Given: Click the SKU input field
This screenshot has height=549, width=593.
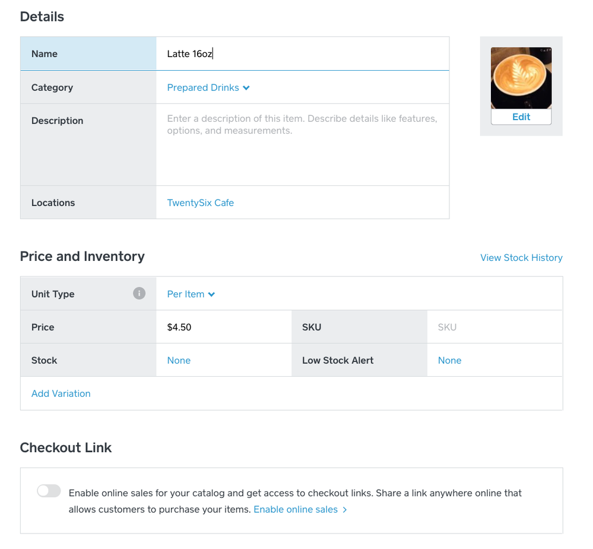Looking at the screenshot, I should pyautogui.click(x=494, y=327).
